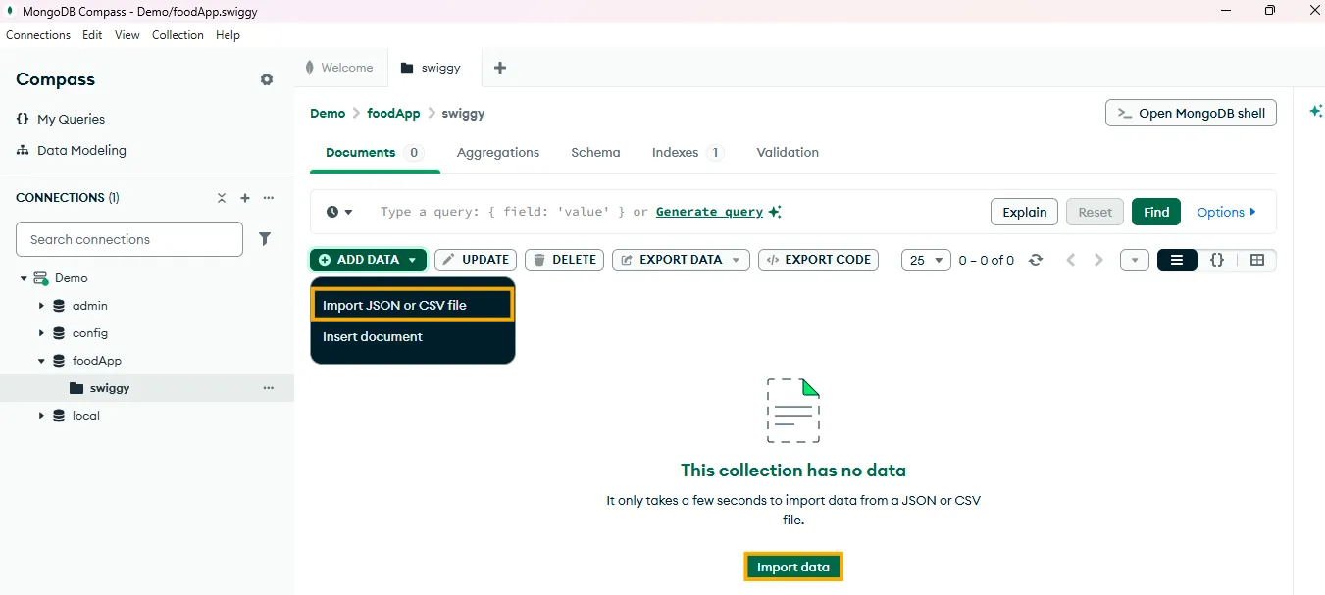Open connections more options ellipsis
1325x595 pixels.
pyautogui.click(x=269, y=198)
